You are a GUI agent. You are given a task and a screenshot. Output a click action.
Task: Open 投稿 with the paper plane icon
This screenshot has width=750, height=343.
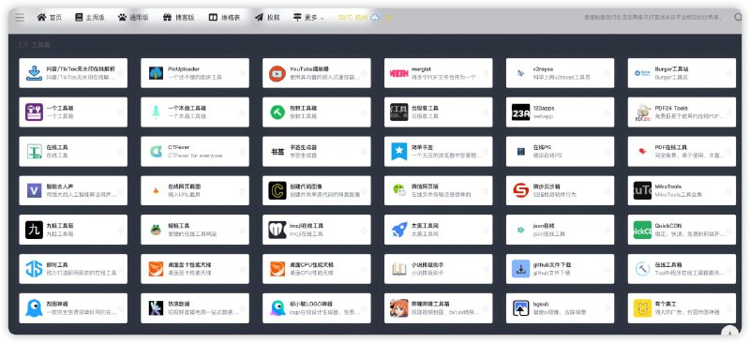(x=267, y=18)
